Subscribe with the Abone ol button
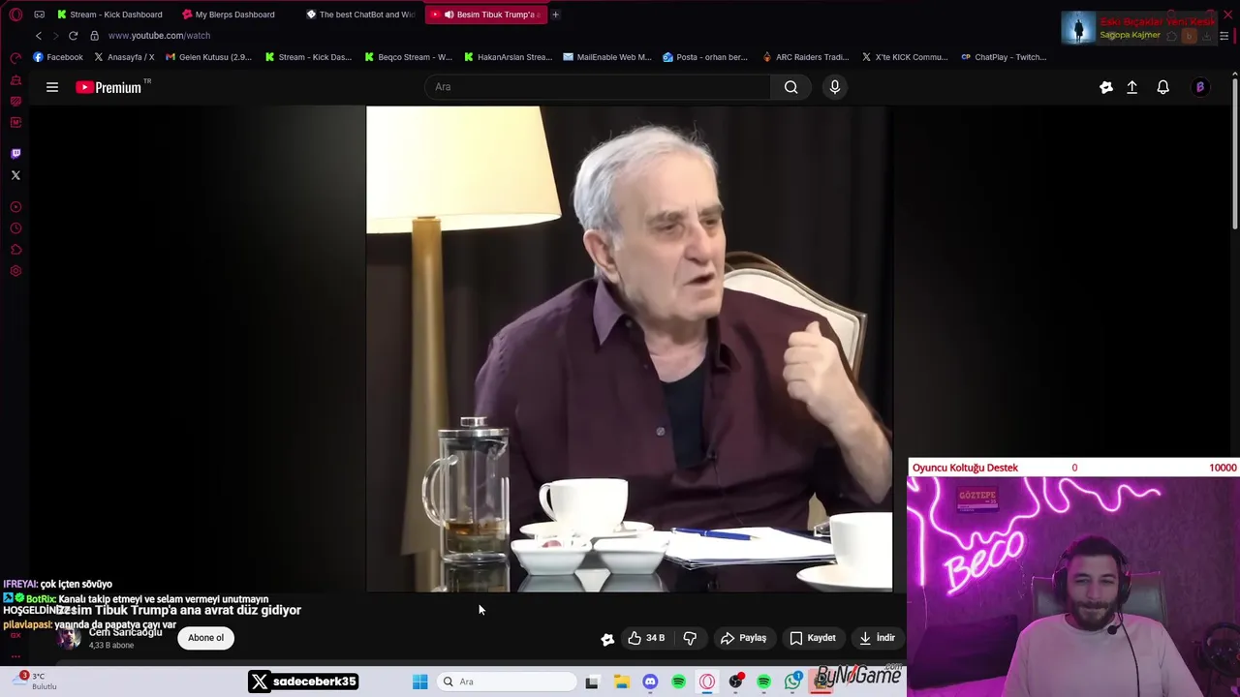 [205, 638]
